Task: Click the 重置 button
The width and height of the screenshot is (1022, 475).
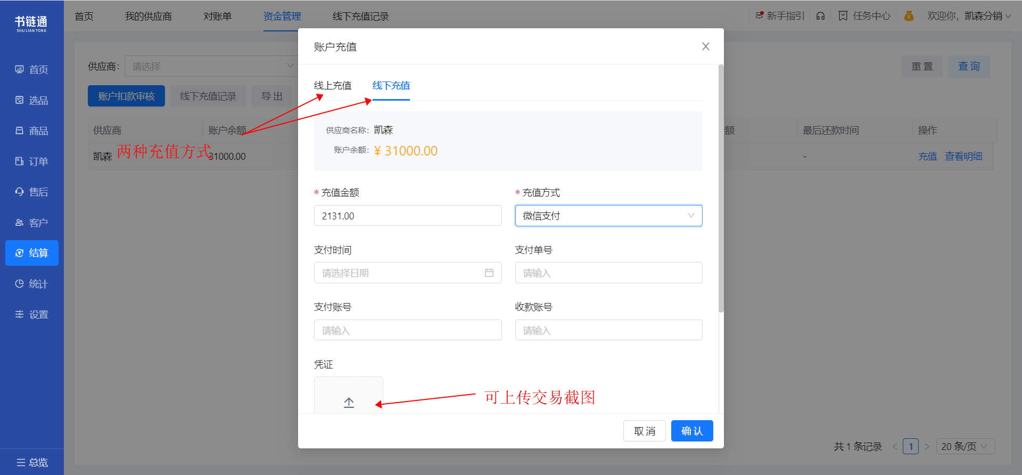Action: [x=922, y=66]
